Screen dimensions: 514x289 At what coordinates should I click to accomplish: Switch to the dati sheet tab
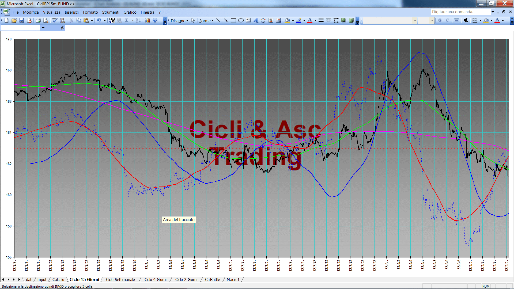pos(29,280)
